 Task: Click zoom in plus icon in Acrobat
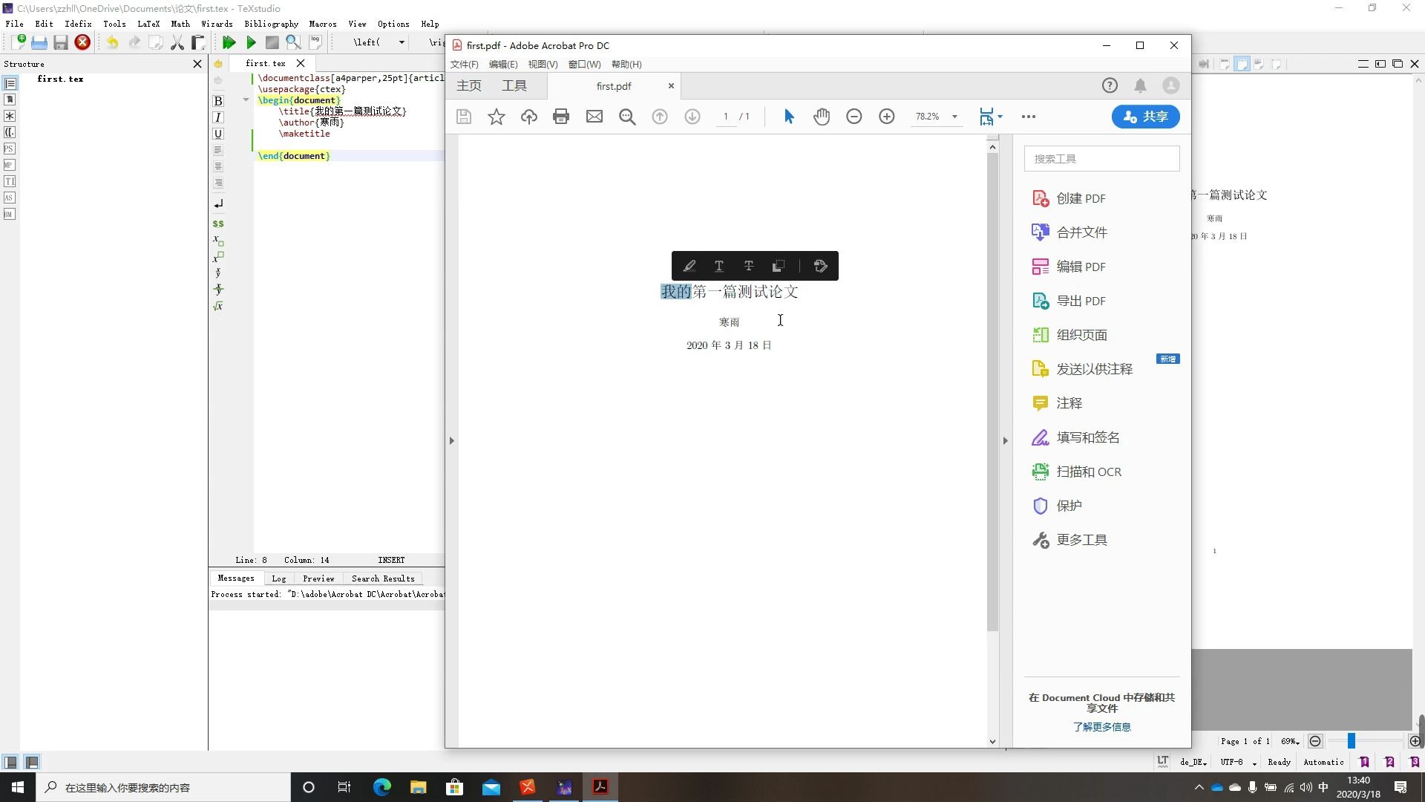886,117
